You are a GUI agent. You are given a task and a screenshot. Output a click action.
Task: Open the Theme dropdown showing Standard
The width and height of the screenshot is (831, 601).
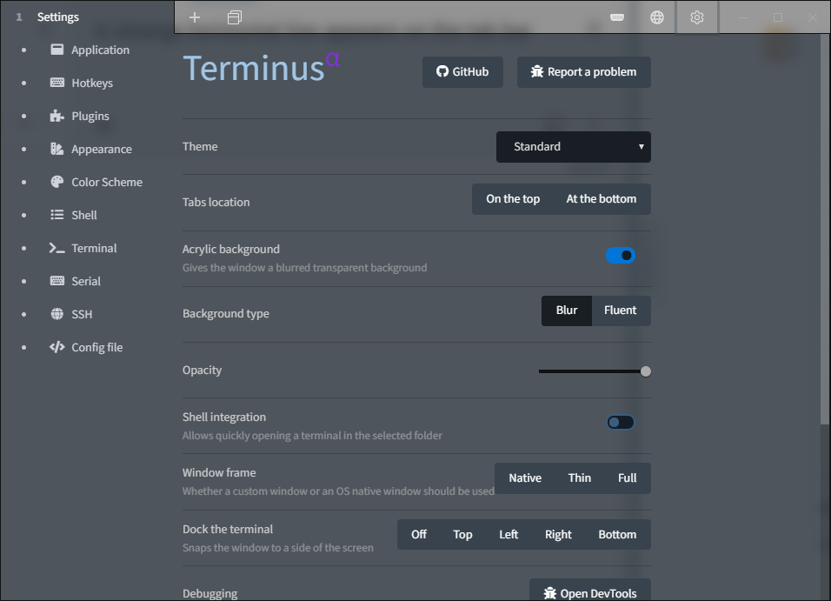(573, 146)
